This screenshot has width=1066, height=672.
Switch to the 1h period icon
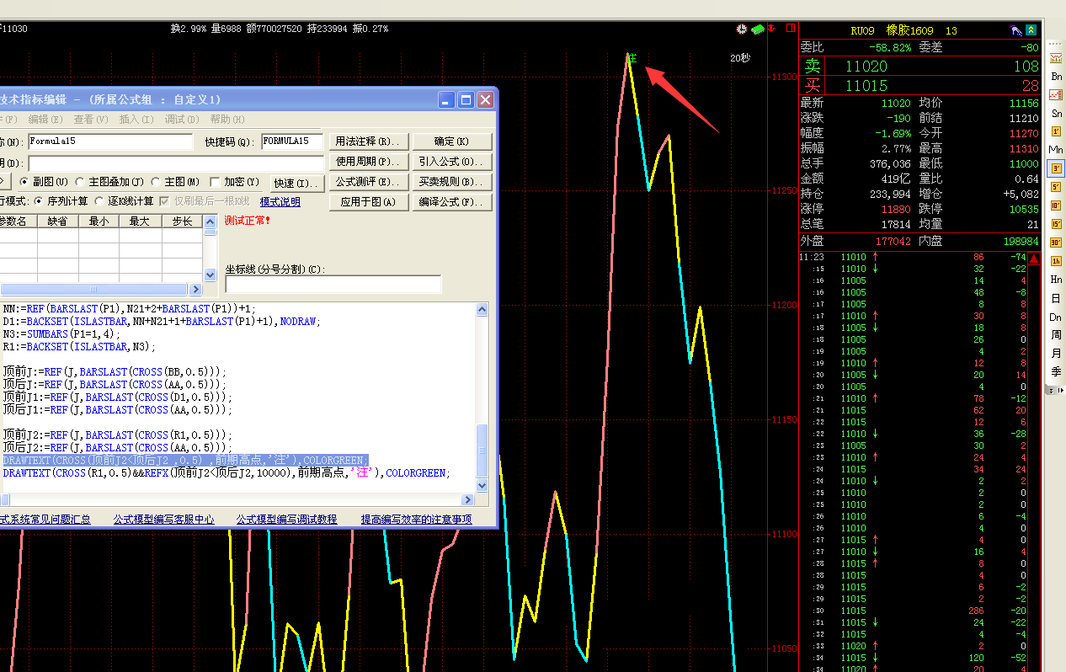[x=1056, y=261]
